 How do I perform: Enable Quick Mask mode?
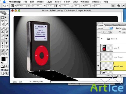[6, 66]
